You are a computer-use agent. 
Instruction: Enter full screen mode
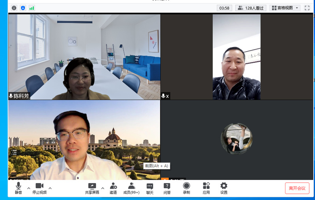click(308, 8)
